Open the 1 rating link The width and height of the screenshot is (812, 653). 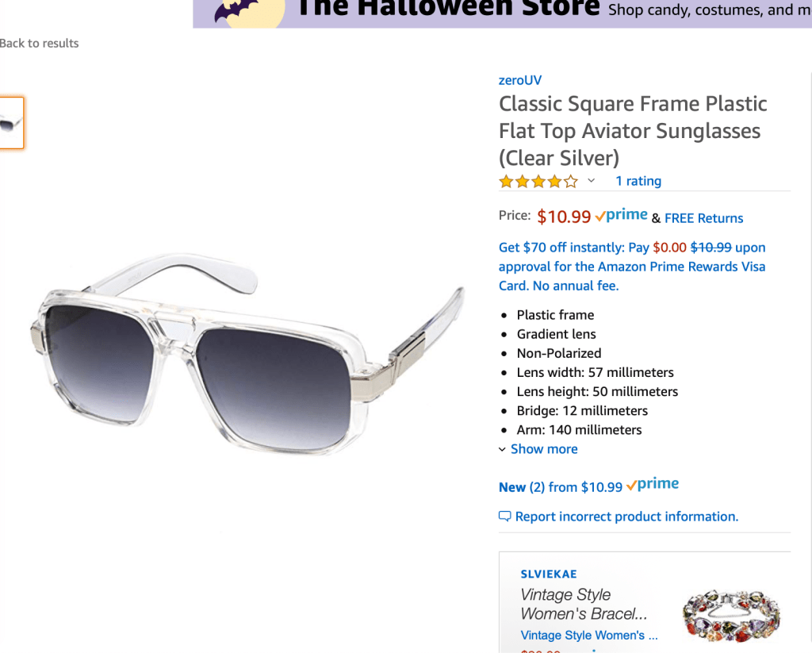point(638,181)
